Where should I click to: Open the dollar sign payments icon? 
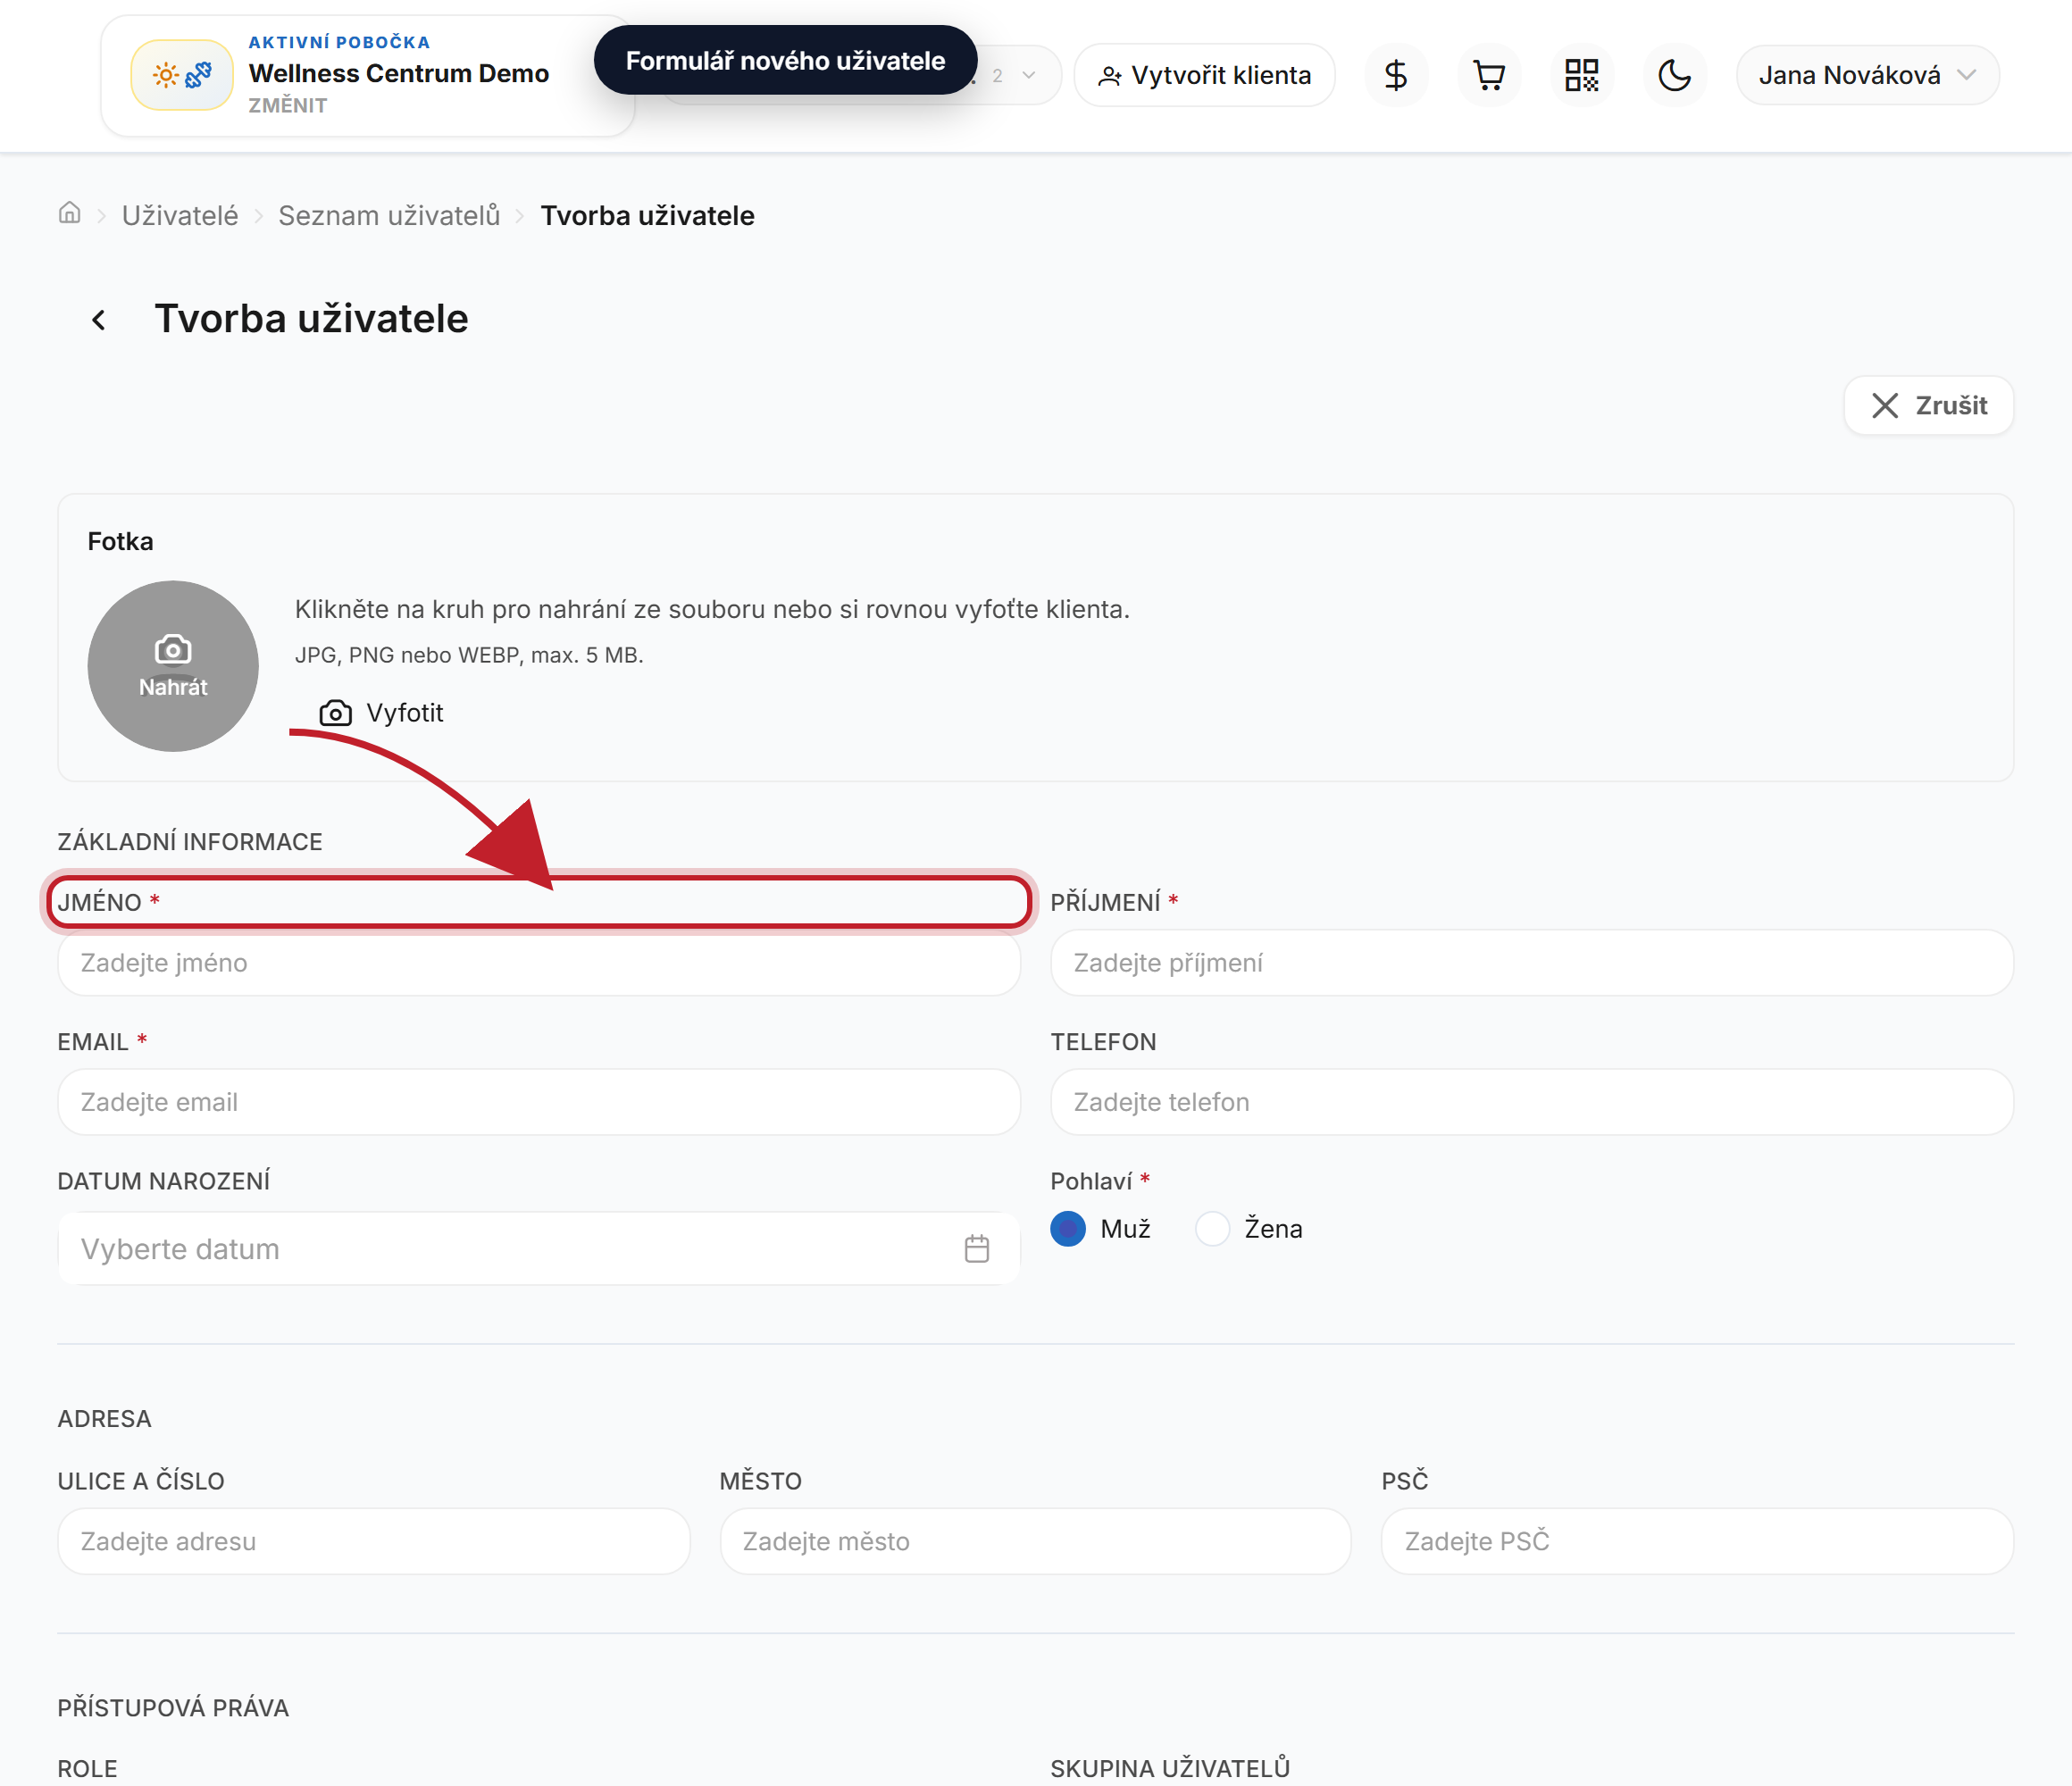pyautogui.click(x=1395, y=75)
